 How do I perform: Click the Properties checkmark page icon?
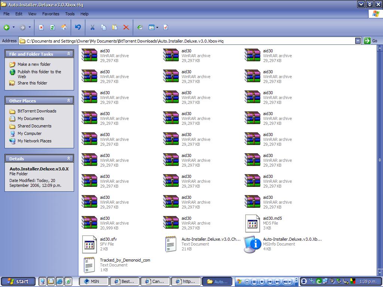(x=166, y=27)
